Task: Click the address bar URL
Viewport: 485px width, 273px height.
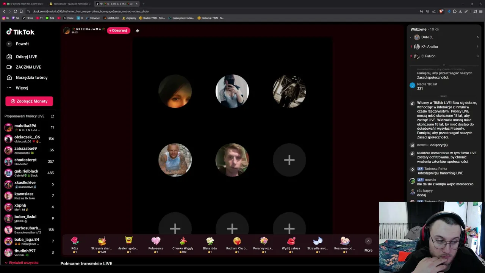Action: tap(91, 11)
